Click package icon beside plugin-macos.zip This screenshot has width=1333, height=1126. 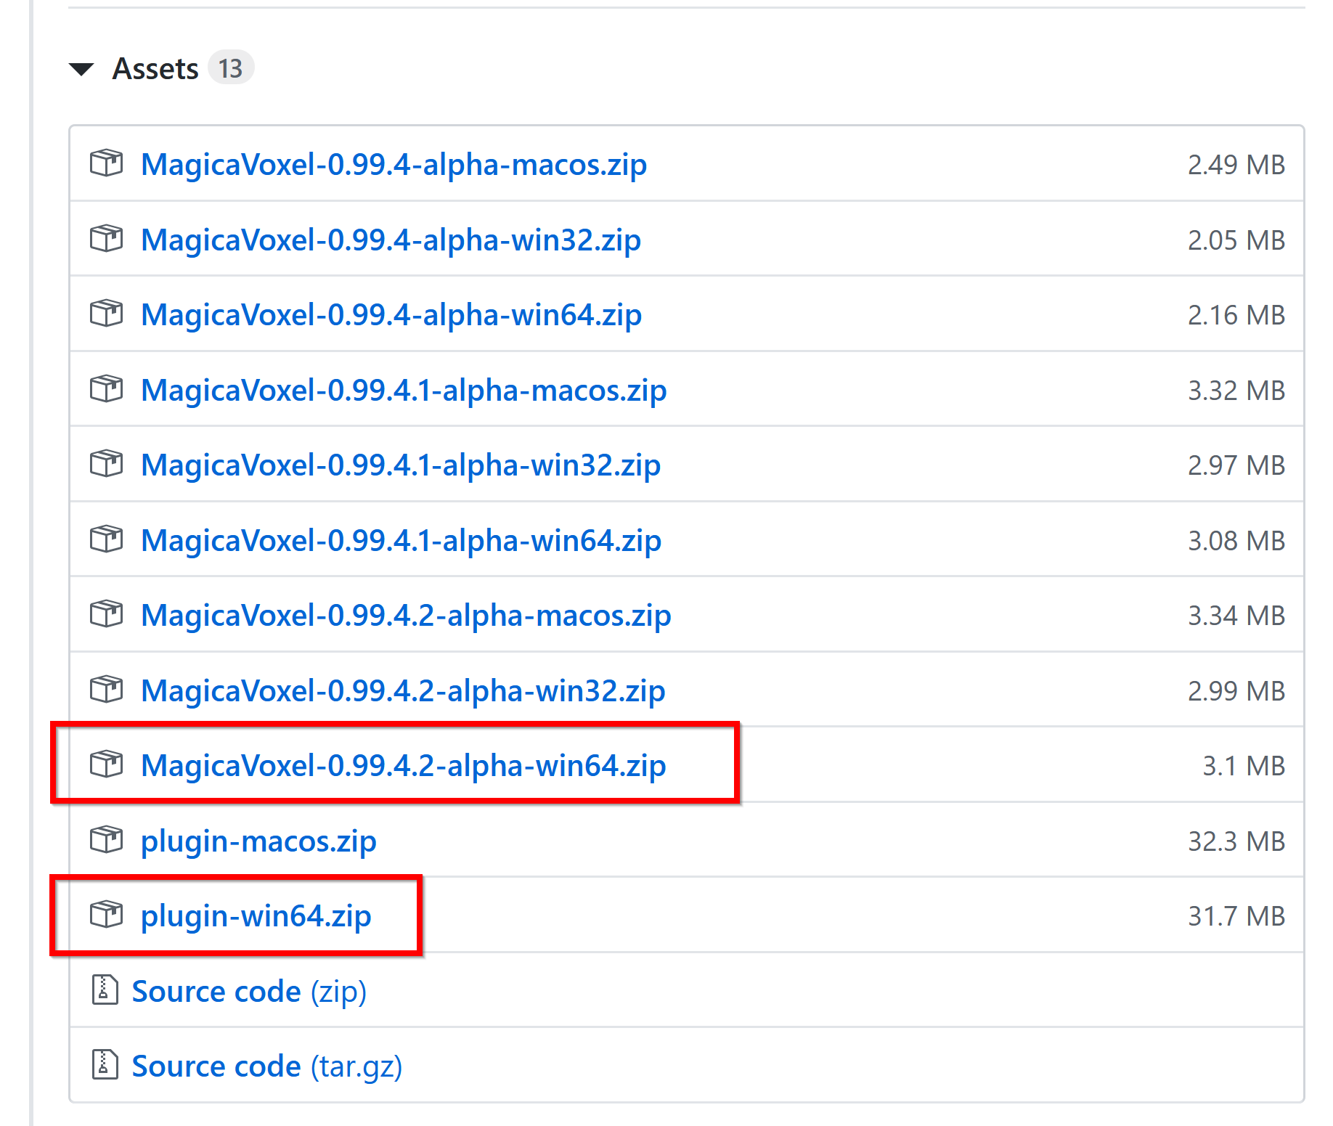107,839
